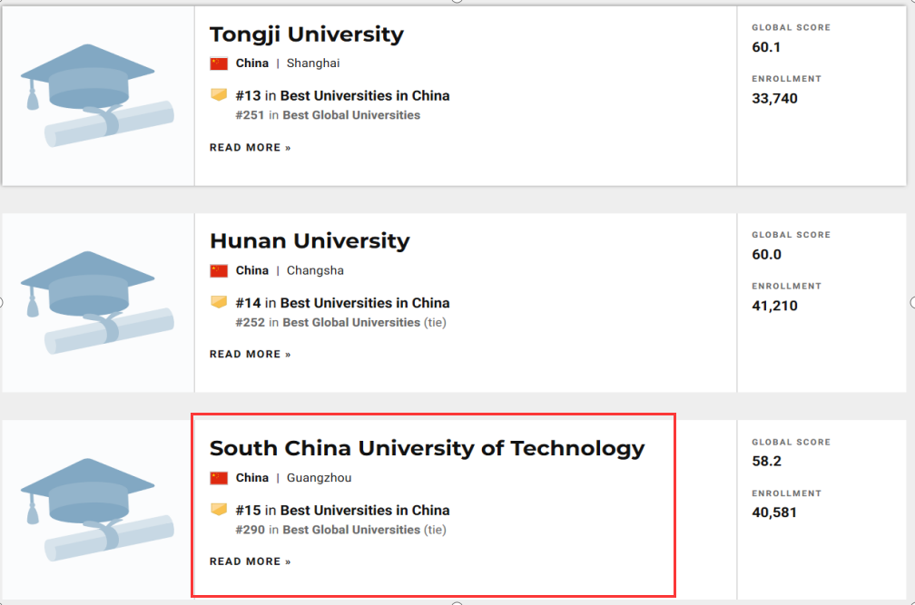Click the China flag next to Tongji University

click(218, 63)
